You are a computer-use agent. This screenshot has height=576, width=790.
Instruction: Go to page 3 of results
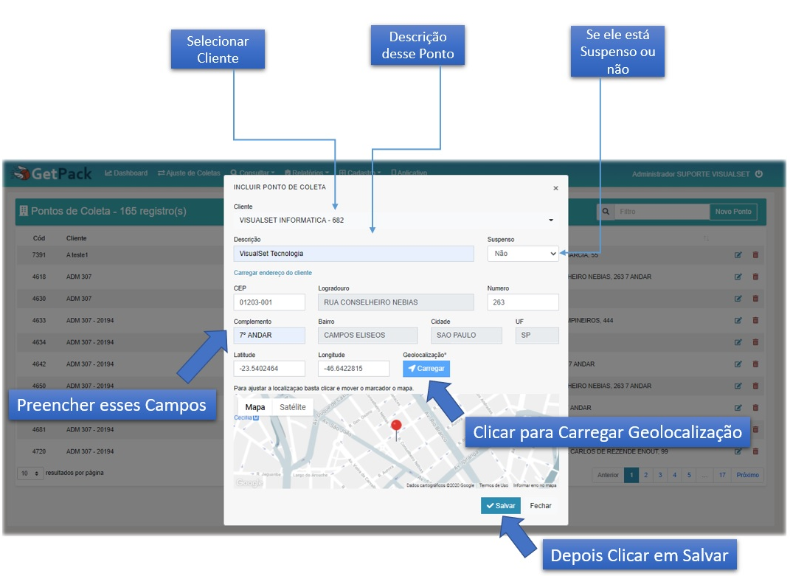[x=660, y=475]
